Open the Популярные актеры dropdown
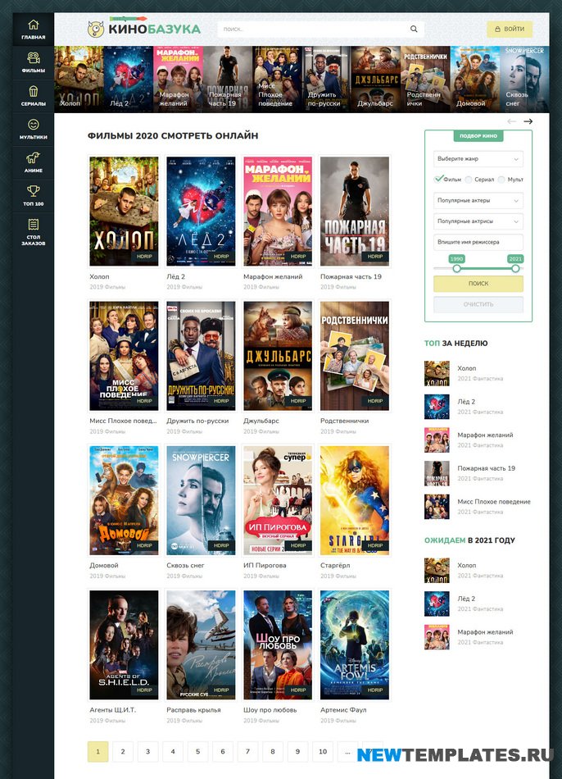Viewport: 562px width, 779px height. pyautogui.click(x=478, y=200)
